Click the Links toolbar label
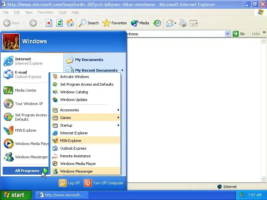Screen dimensions: 267x200 pos(256,34)
